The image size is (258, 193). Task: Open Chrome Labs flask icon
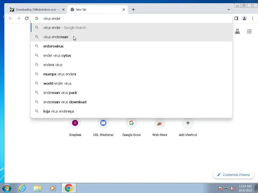tap(237, 31)
